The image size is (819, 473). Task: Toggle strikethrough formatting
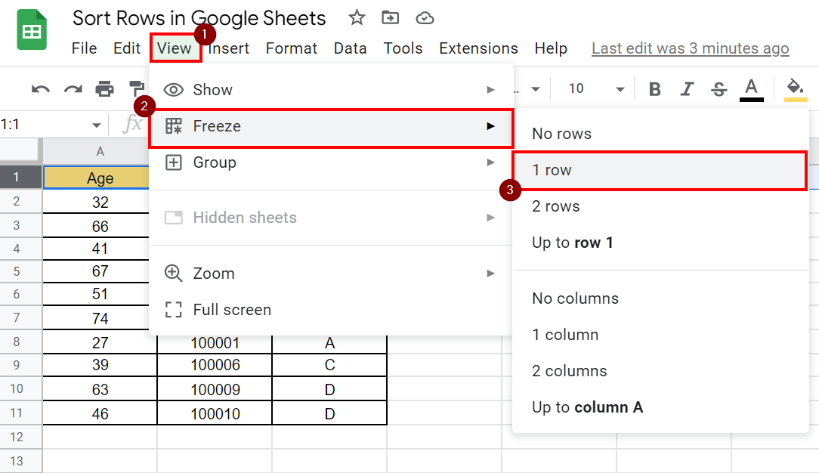point(719,89)
